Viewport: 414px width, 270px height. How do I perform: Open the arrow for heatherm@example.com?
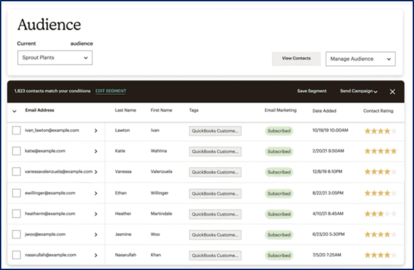point(96,214)
